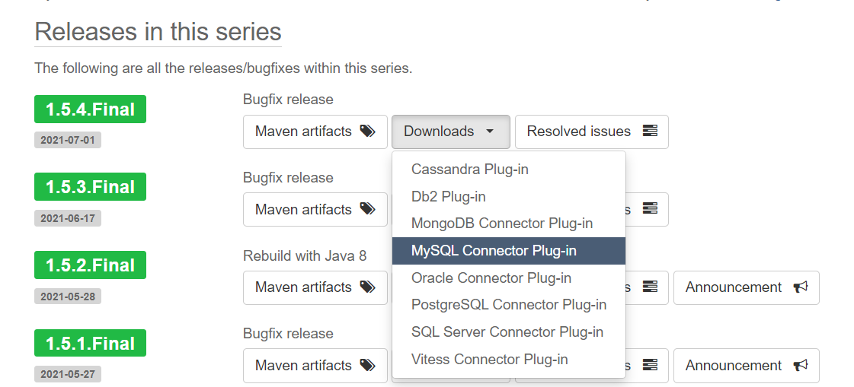The image size is (854, 387).
Task: Click the tags icon on 1.5.3.Final Maven artifacts
Action: click(x=368, y=209)
